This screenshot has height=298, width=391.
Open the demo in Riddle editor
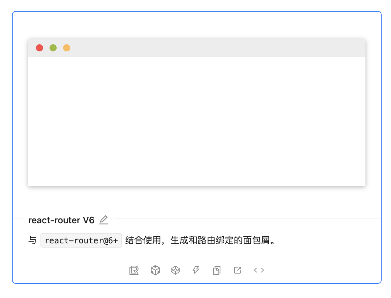pos(134,270)
